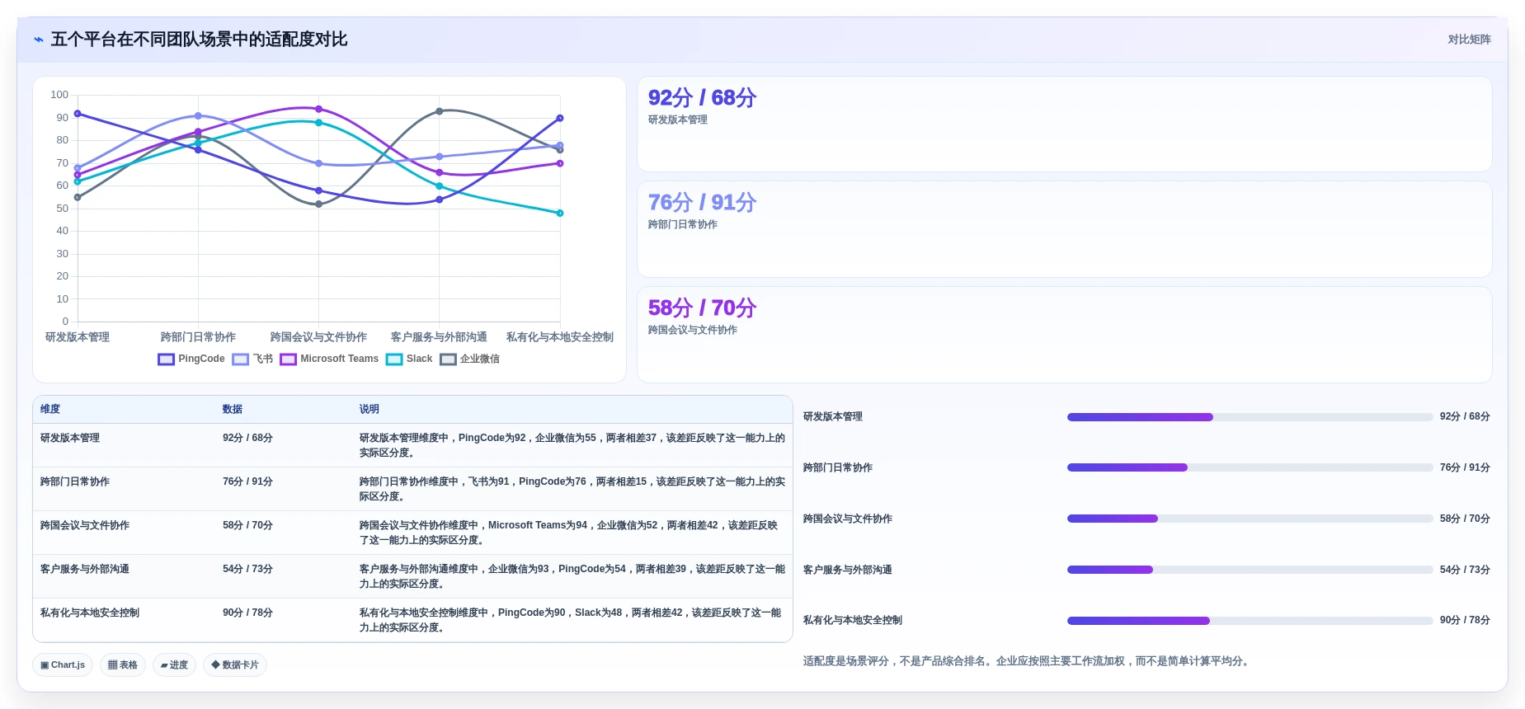Click 私有化与本地安全控制 row in table
The width and height of the screenshot is (1525, 709).
[412, 620]
